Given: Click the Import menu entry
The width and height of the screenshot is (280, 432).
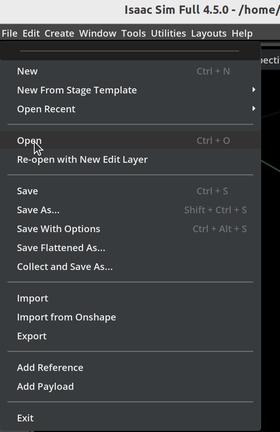Looking at the screenshot, I should pos(33,298).
